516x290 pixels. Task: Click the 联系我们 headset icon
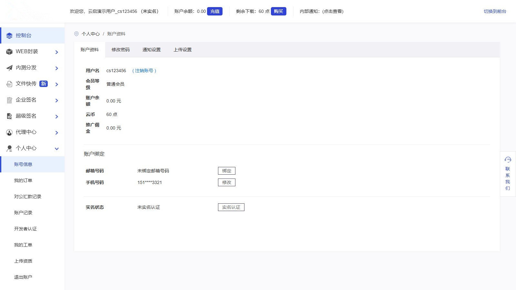pos(508,159)
